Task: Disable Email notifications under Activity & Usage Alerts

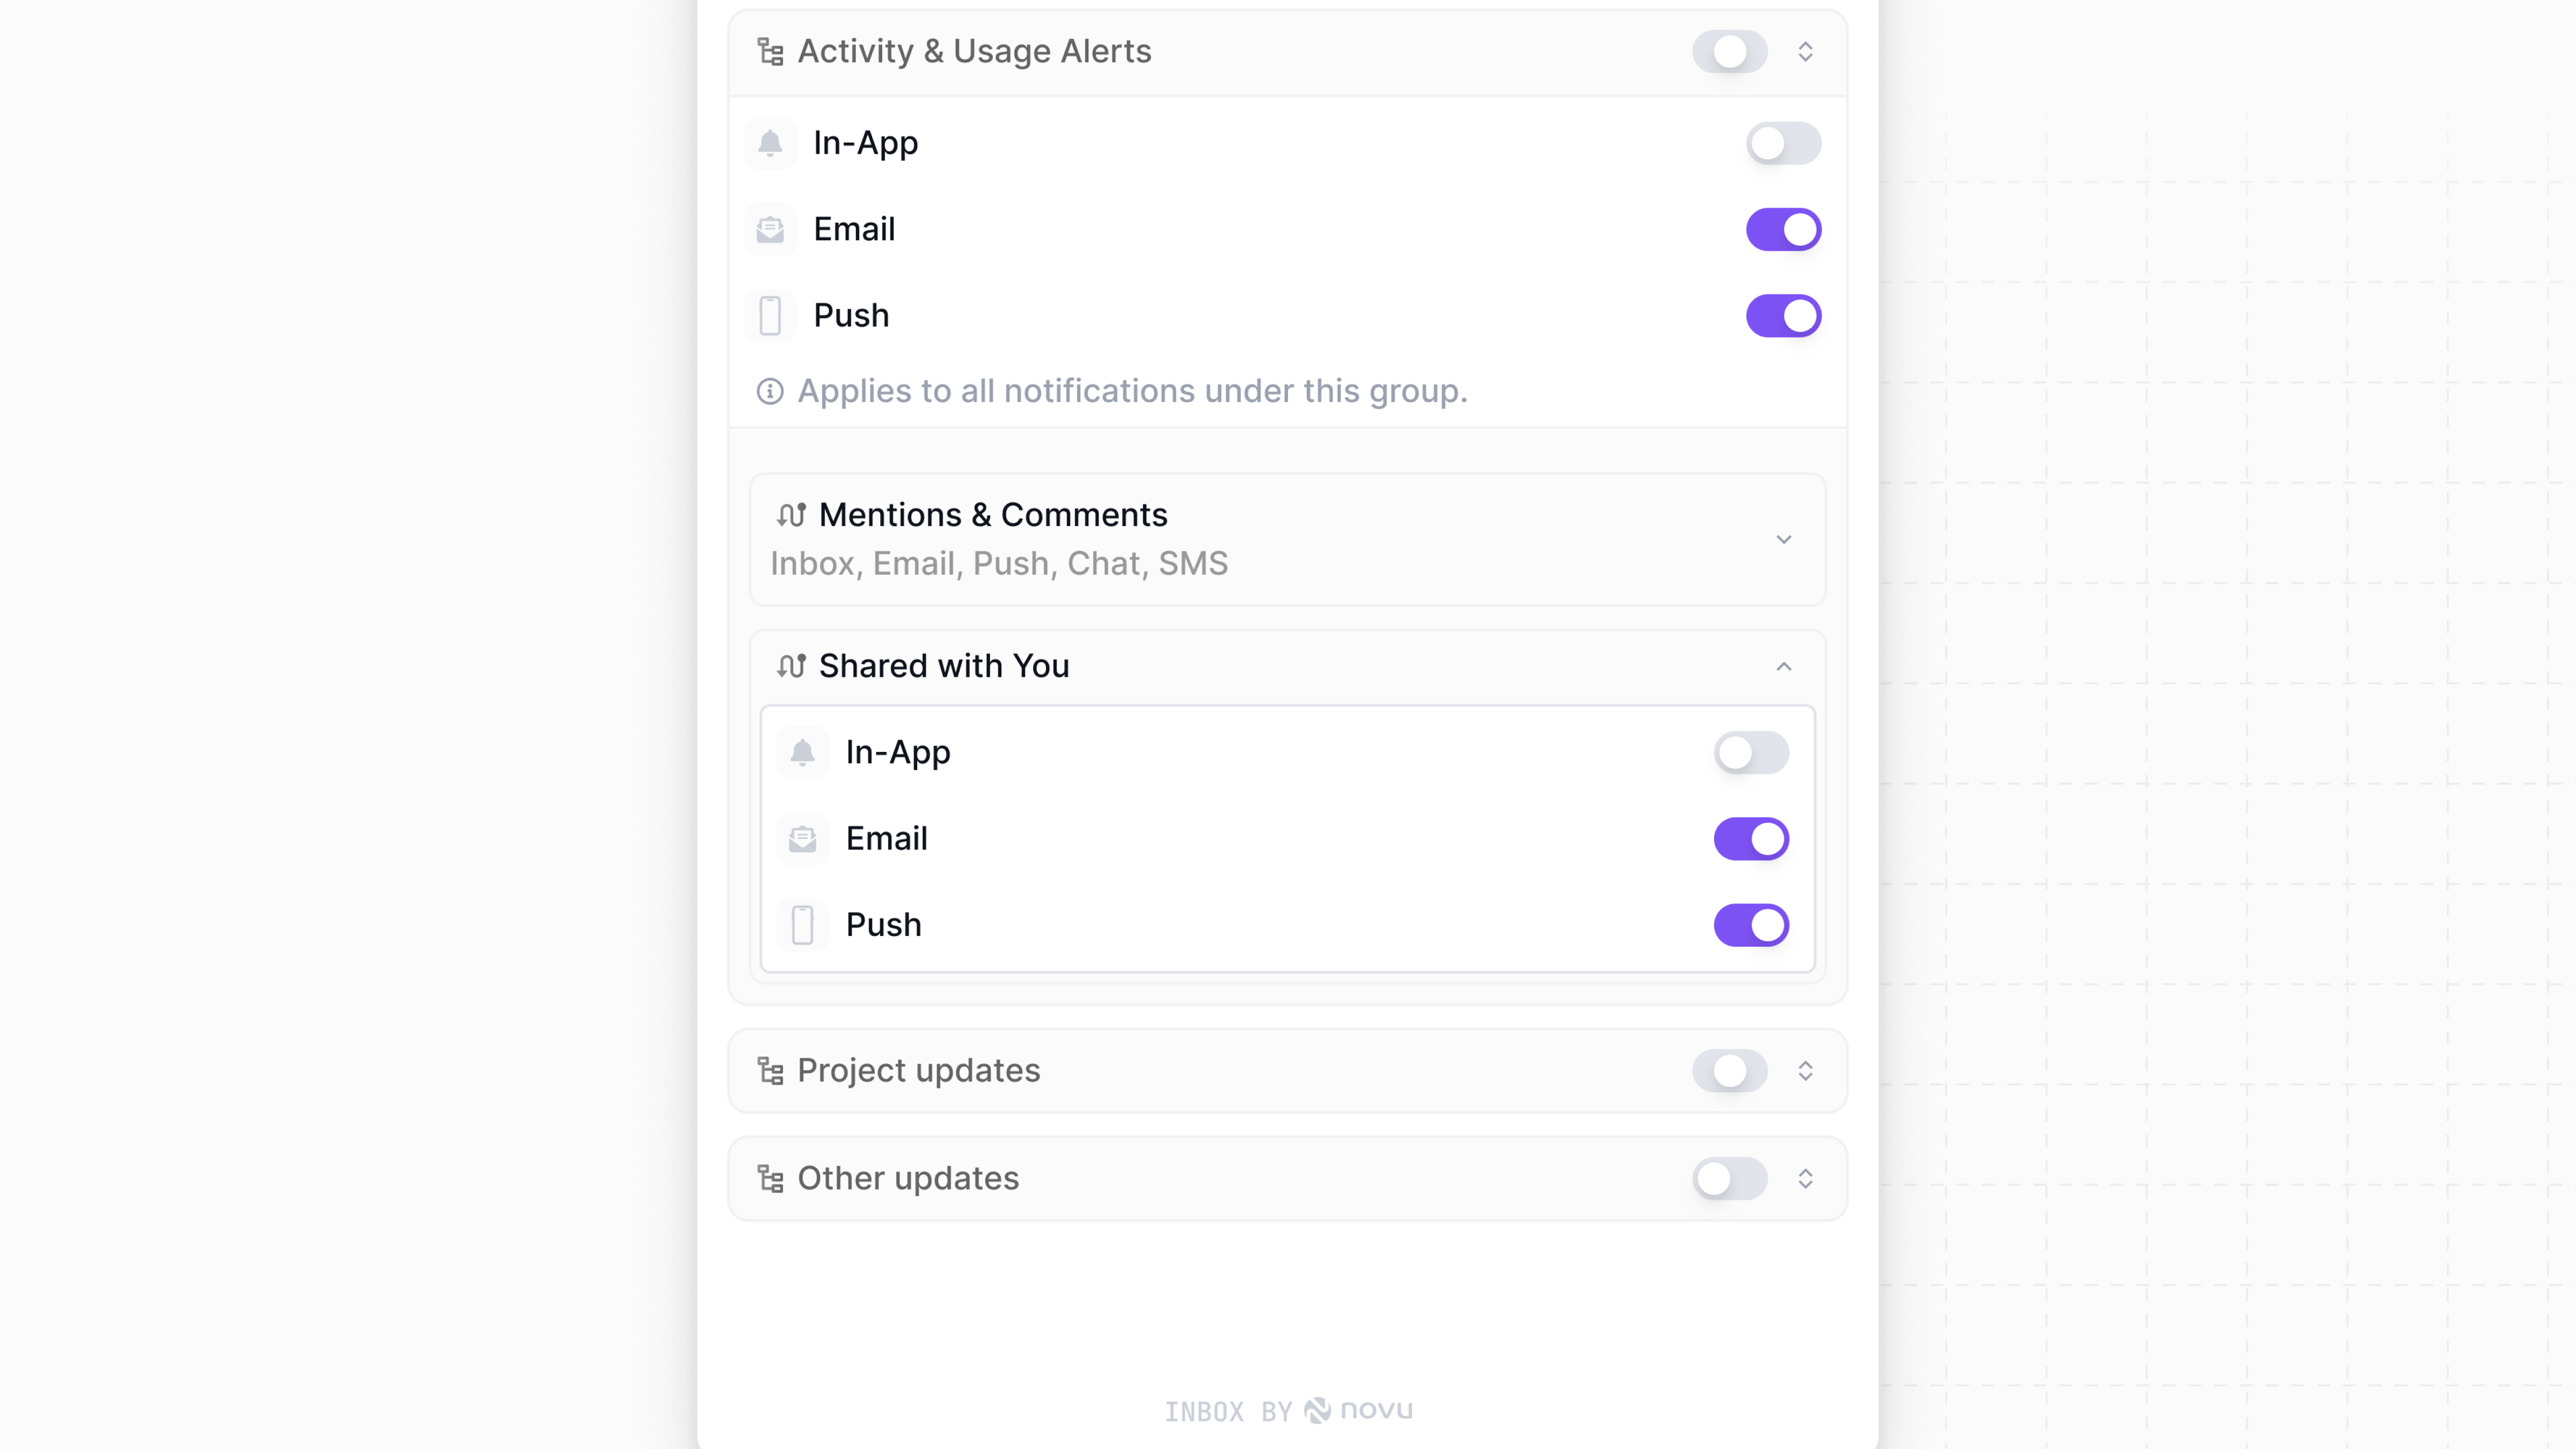Action: tap(1784, 229)
